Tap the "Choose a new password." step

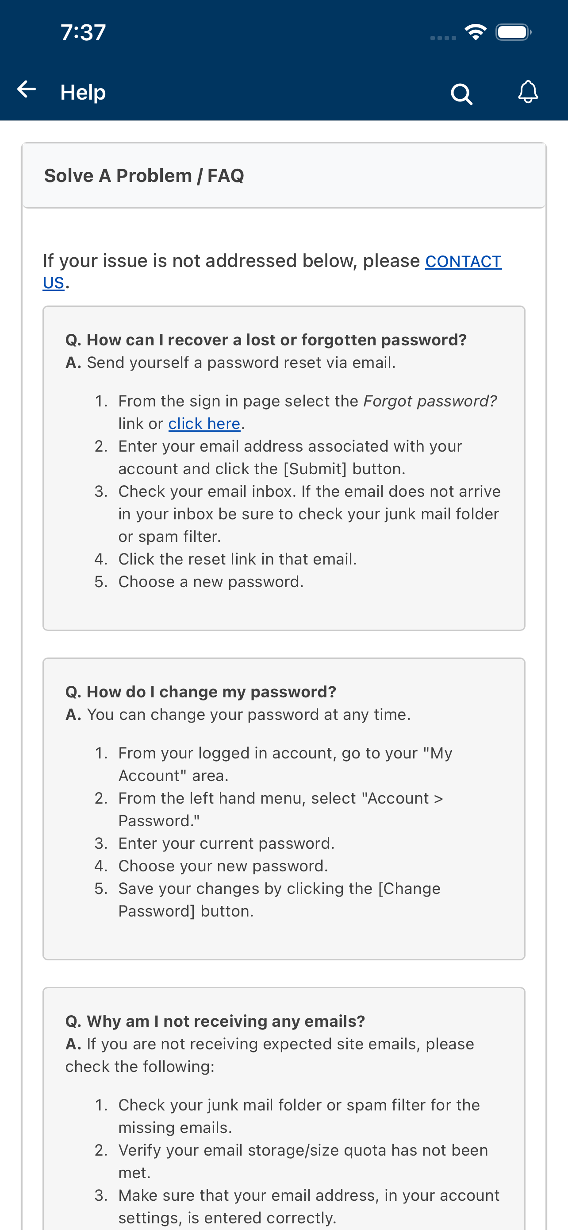coord(211,582)
